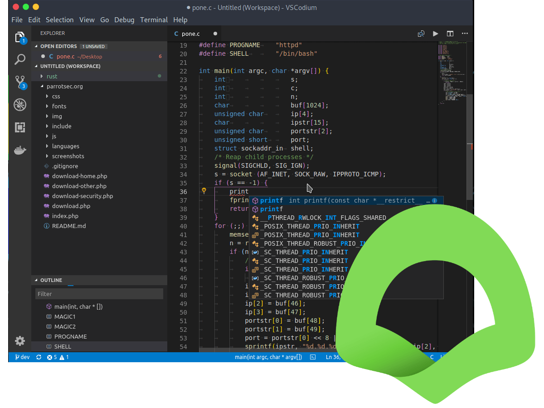
Task: Expand the js folder
Action: (99, 136)
